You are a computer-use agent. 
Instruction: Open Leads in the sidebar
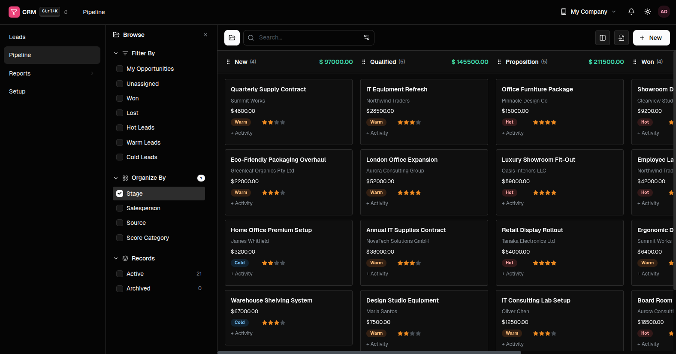[x=17, y=37]
